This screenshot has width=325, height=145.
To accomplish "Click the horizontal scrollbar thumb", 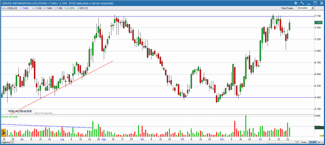I will (281, 142).
